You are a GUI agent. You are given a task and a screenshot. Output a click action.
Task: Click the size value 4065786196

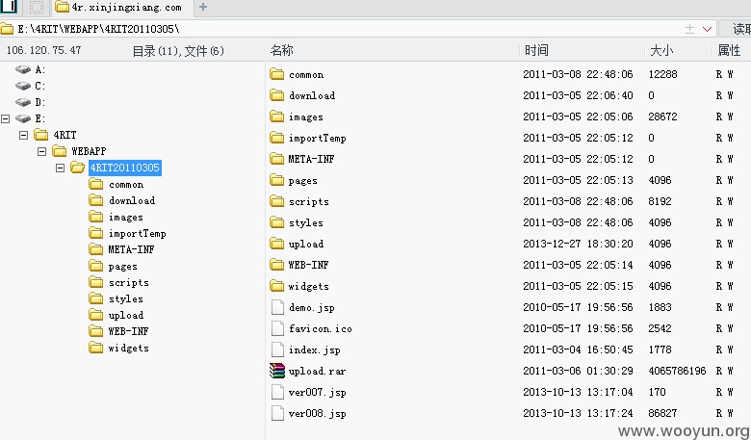(677, 371)
